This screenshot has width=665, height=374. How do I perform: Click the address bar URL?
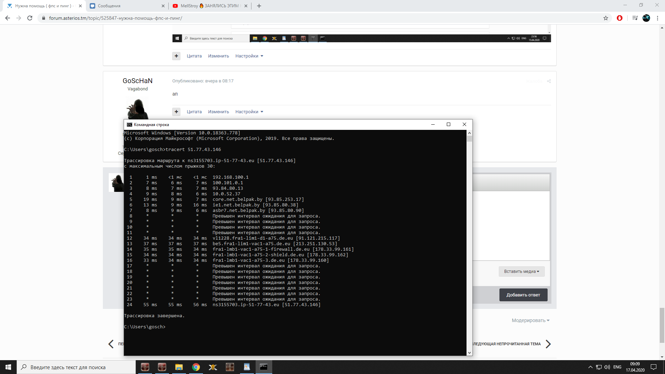point(115,18)
